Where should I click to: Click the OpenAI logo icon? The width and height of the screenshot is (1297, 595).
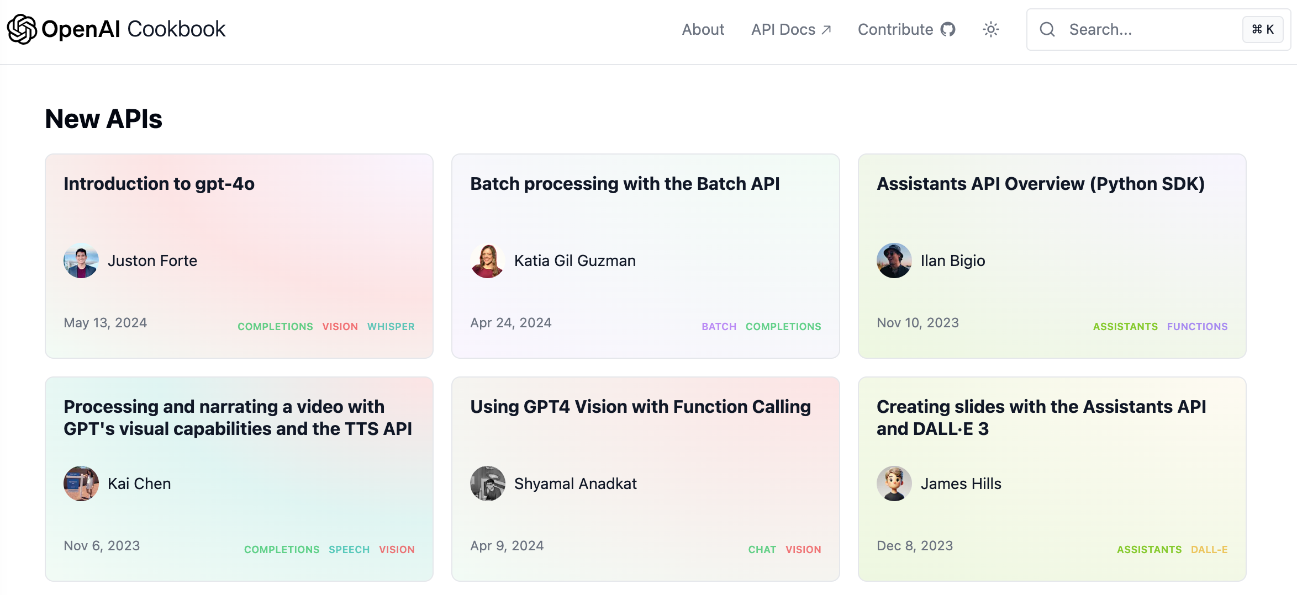(x=22, y=29)
